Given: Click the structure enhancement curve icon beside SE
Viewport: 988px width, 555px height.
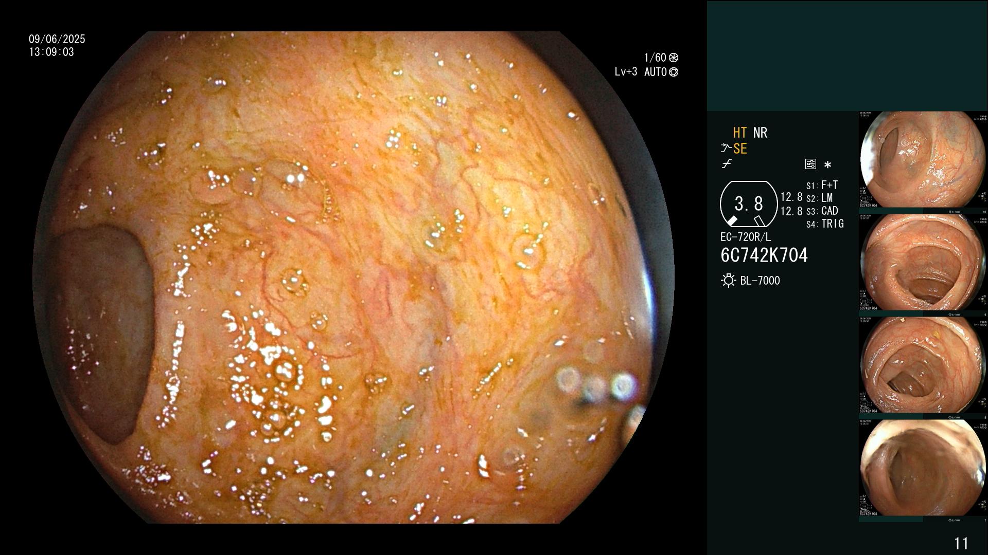Looking at the screenshot, I should pos(726,149).
